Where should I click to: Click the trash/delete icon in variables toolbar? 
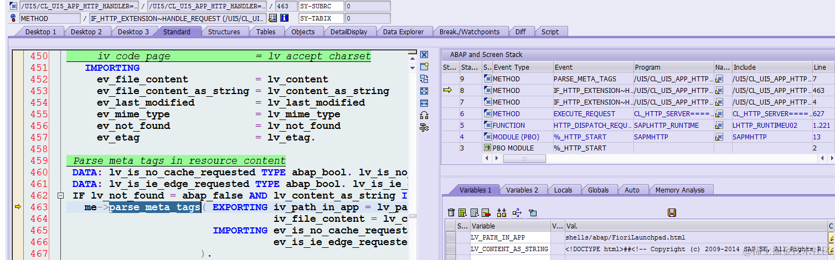[x=451, y=212]
